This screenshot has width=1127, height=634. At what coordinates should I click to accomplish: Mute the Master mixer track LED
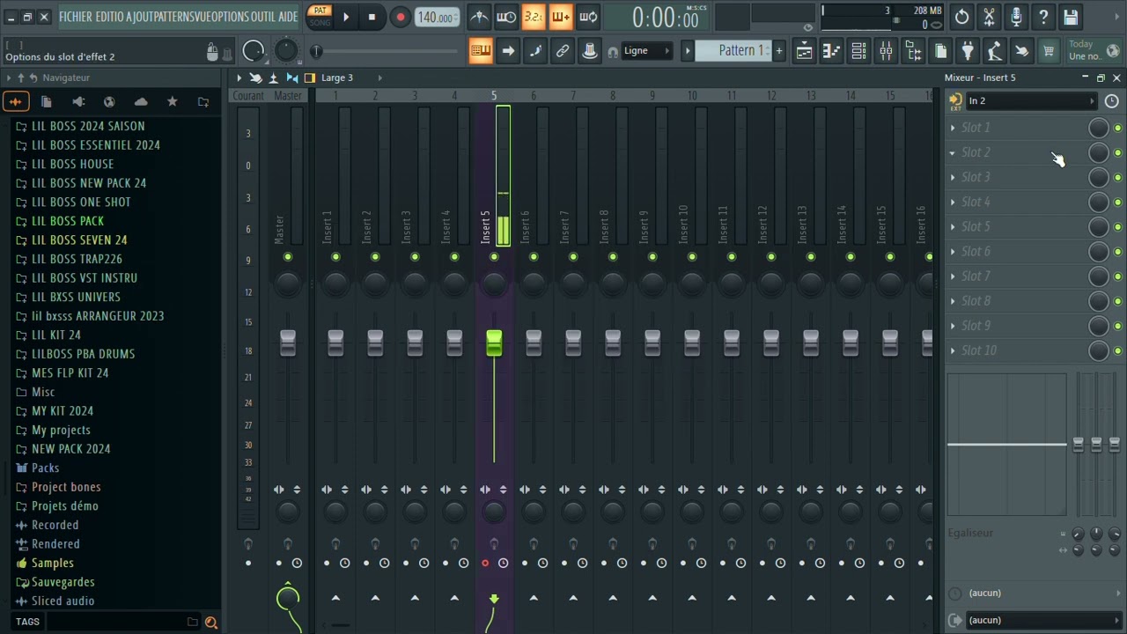point(288,257)
